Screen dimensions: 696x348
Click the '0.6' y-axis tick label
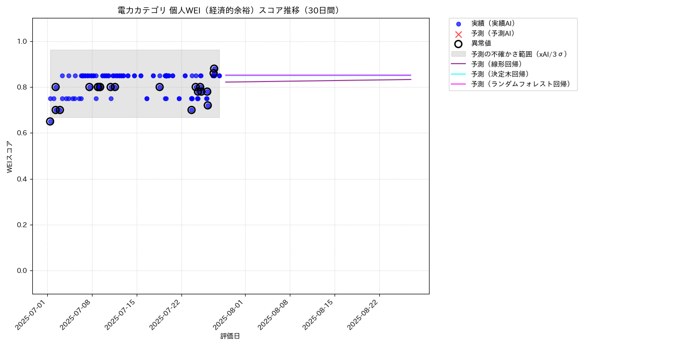point(22,133)
